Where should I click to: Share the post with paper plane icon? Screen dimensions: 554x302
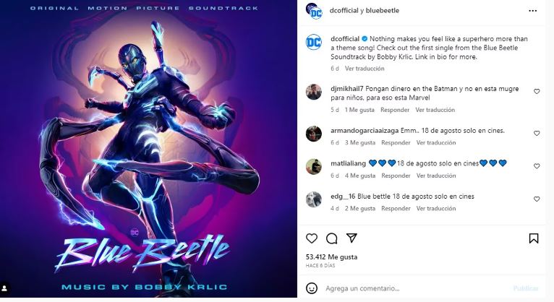pyautogui.click(x=351, y=238)
